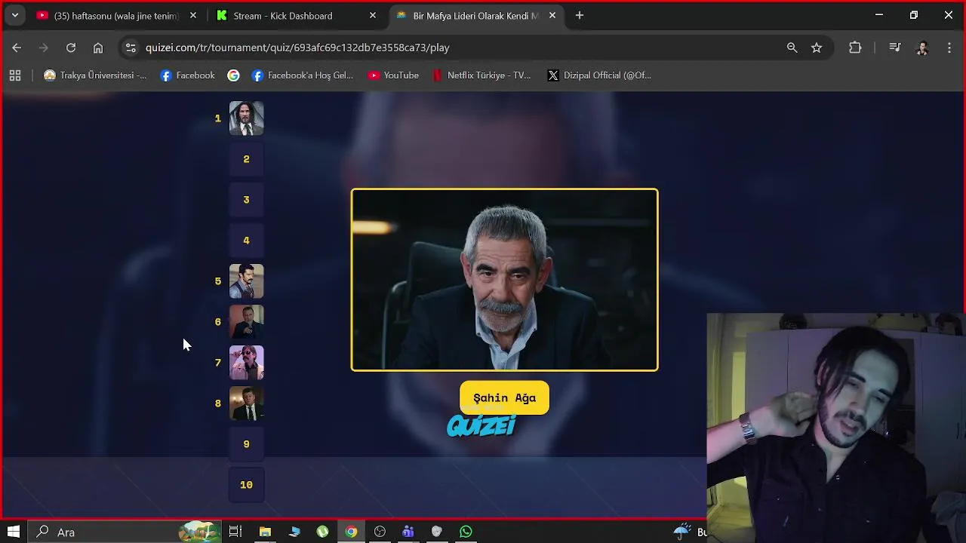
Task: Open the Dizipal Official bookmark
Action: [x=599, y=75]
